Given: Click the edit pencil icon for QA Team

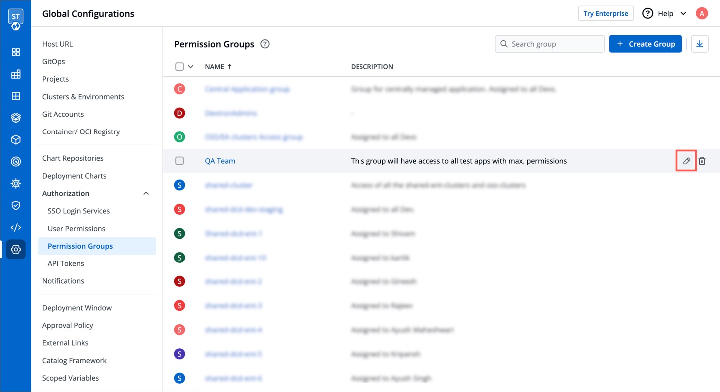Looking at the screenshot, I should (x=686, y=161).
